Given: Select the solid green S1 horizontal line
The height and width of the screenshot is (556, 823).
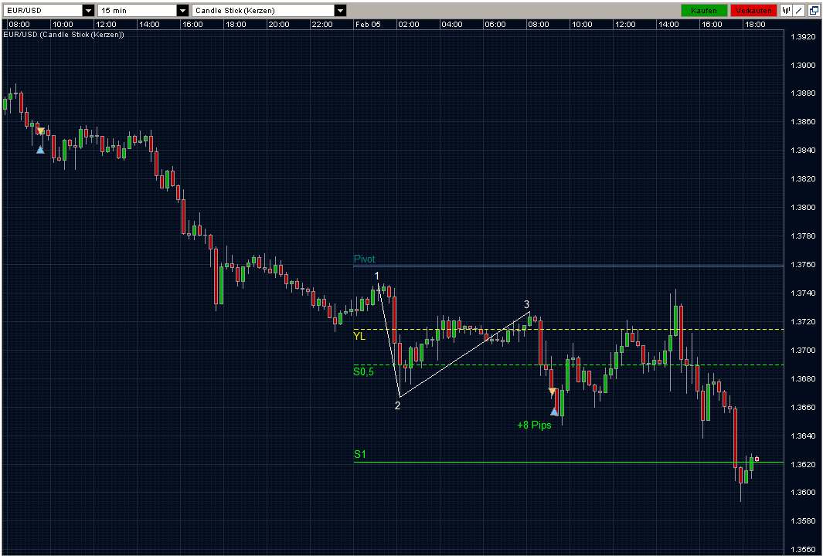Looking at the screenshot, I should (x=569, y=462).
